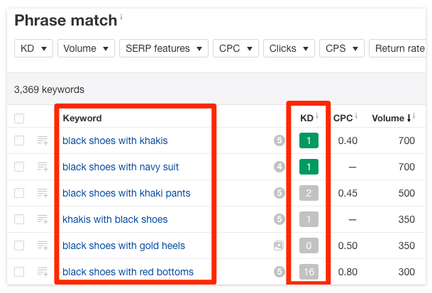Expand the Volume filter dropdown
432x293 pixels.
pos(86,48)
